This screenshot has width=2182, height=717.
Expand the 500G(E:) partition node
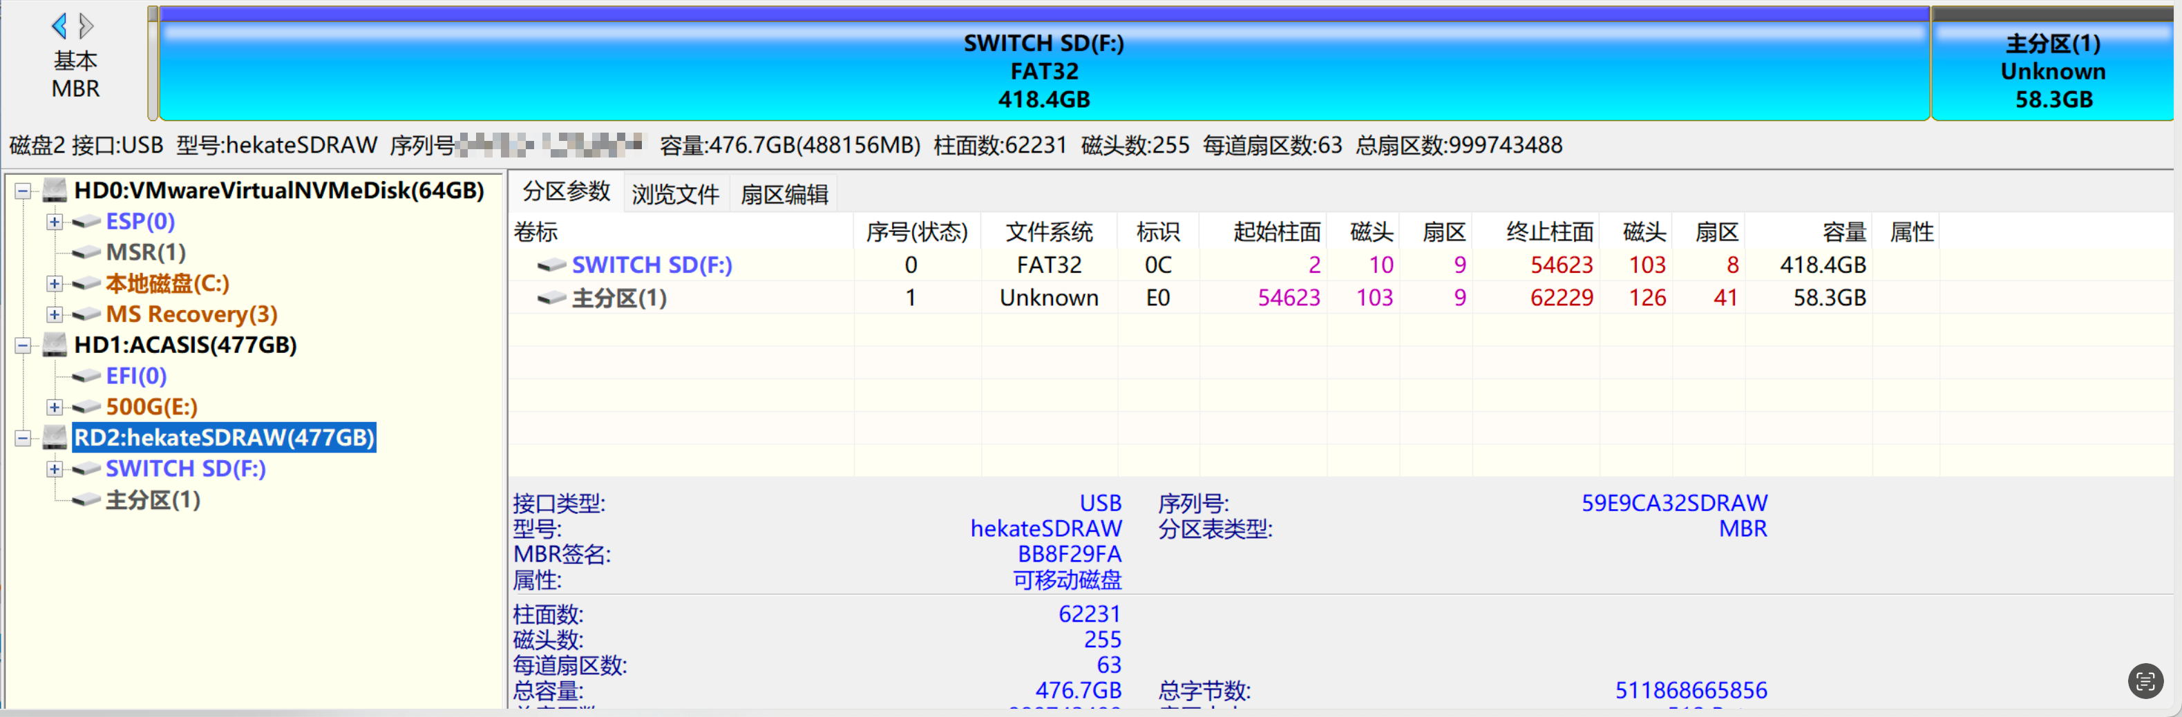tap(54, 407)
